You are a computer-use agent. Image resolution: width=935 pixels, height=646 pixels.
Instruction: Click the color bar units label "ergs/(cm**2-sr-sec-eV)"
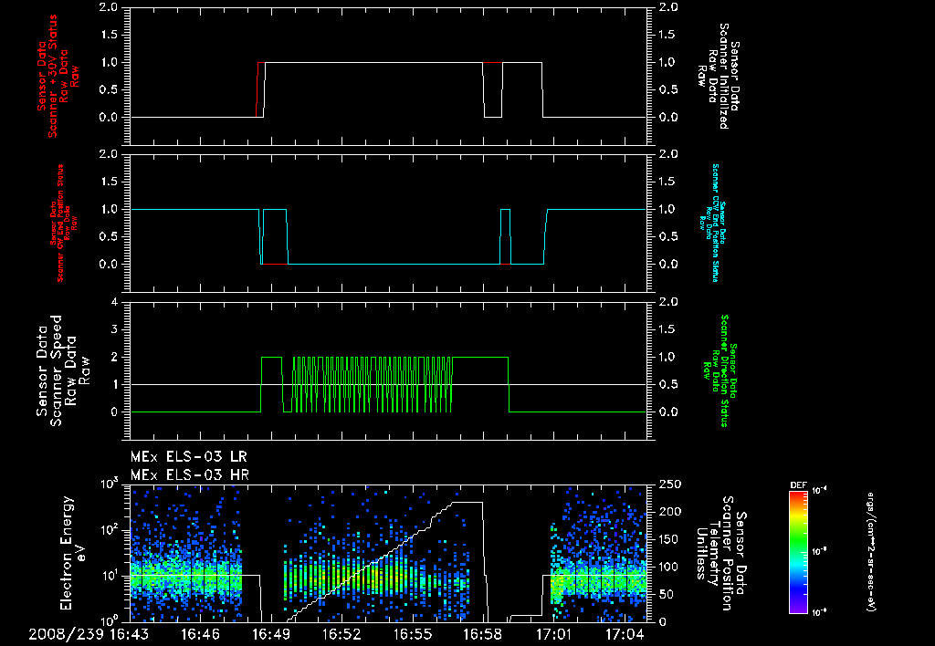coord(870,551)
